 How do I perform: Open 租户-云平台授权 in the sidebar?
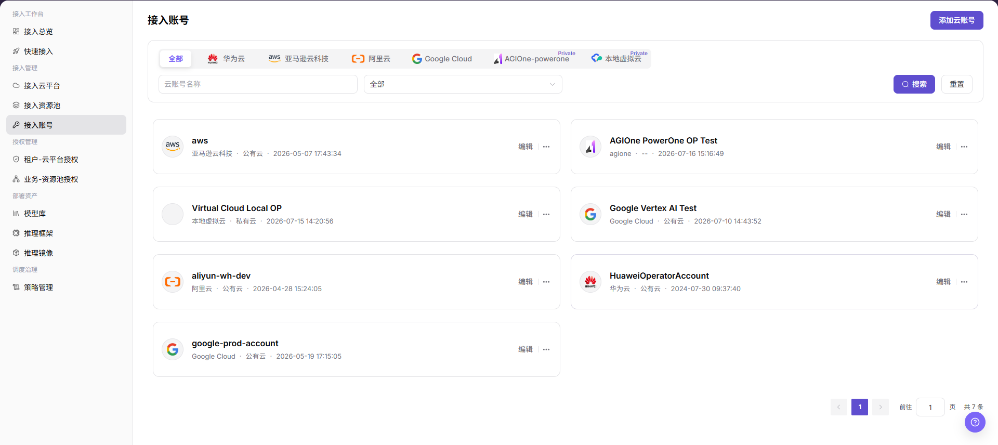[x=66, y=160]
